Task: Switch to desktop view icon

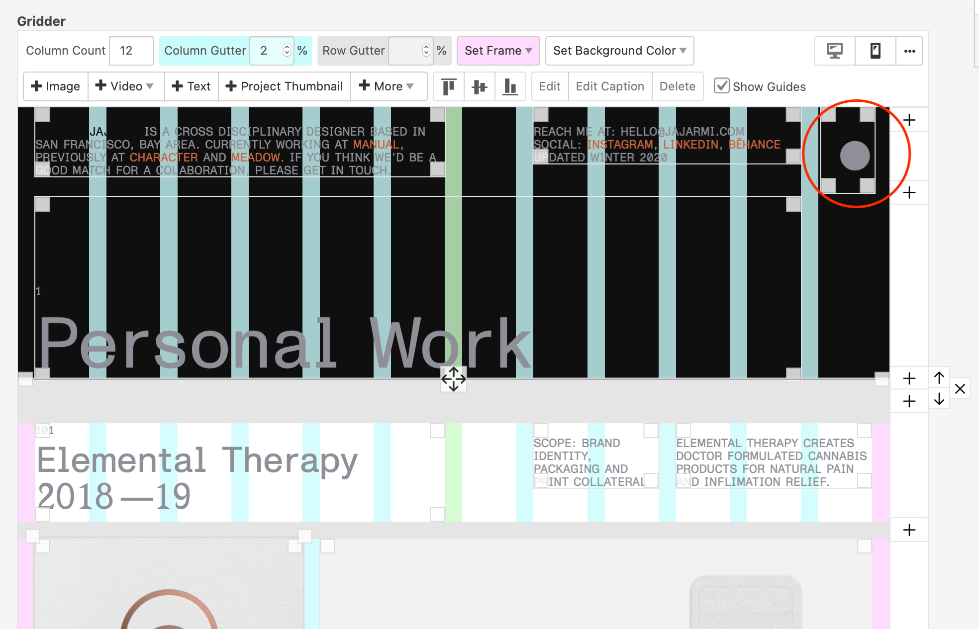Action: (x=834, y=51)
